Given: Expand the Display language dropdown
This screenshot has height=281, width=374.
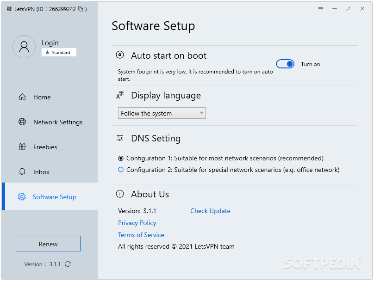Looking at the screenshot, I should [162, 113].
